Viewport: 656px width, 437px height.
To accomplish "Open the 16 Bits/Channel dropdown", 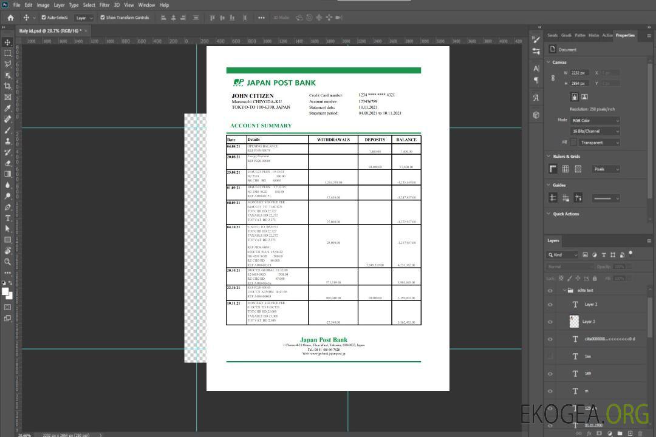I will pos(595,131).
